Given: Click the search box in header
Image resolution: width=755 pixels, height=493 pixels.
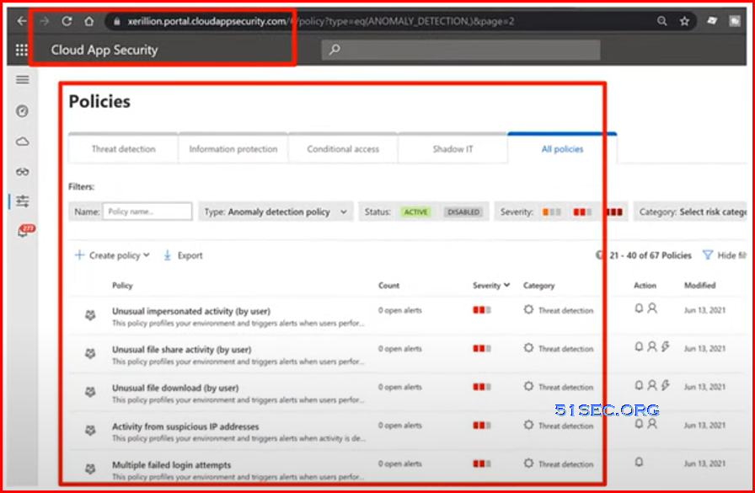Looking at the screenshot, I should point(461,50).
